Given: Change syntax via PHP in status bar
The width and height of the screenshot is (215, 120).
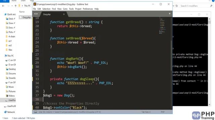Looking at the screenshot, I should pyautogui.click(x=163, y=112).
